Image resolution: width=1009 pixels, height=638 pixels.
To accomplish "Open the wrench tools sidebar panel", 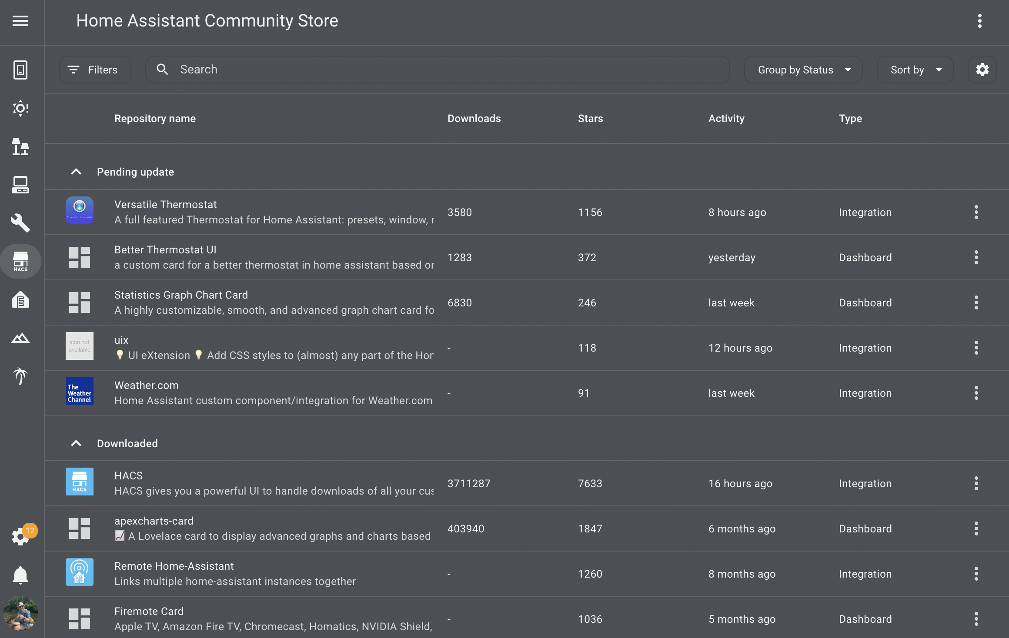I will click(20, 223).
